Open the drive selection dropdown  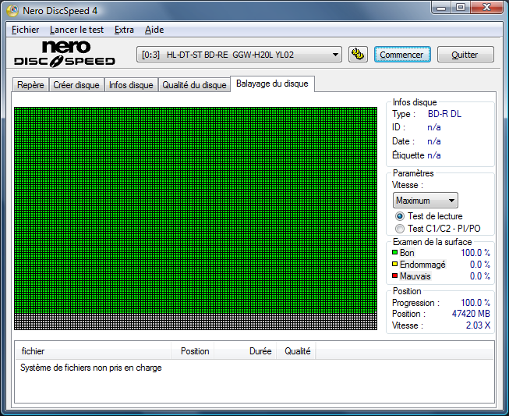click(335, 55)
